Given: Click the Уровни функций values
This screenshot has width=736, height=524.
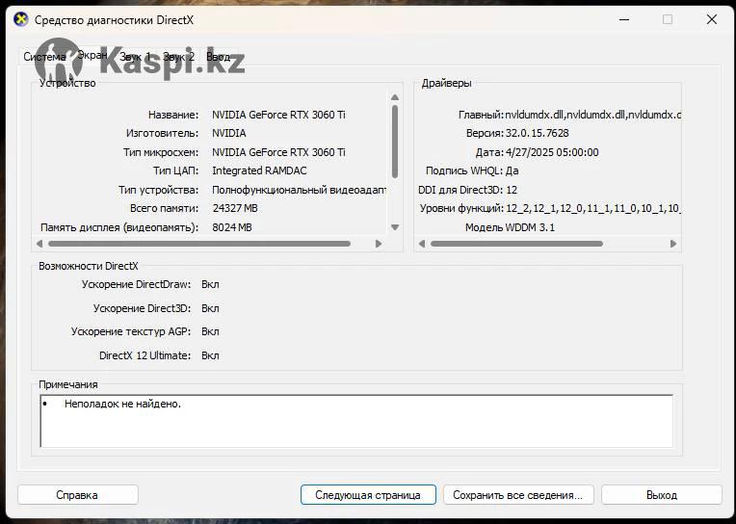Looking at the screenshot, I should click(x=593, y=208).
